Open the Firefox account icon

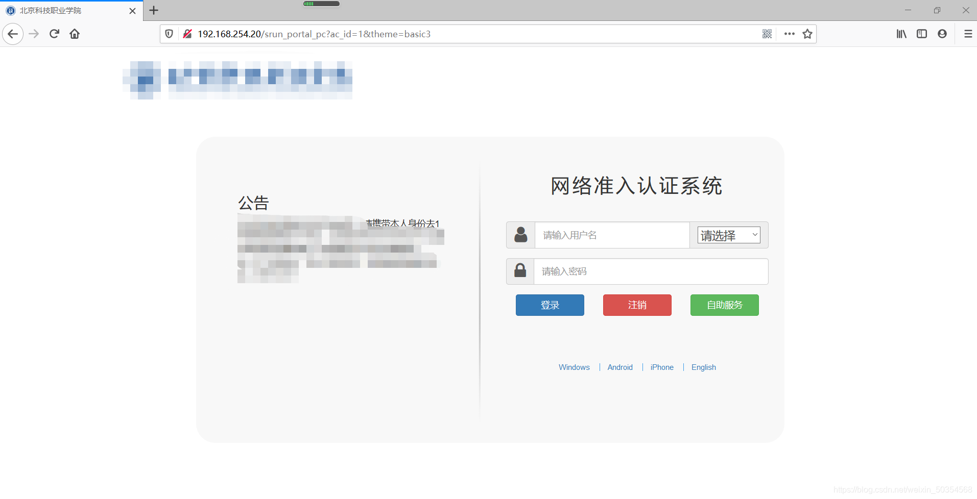(x=942, y=34)
